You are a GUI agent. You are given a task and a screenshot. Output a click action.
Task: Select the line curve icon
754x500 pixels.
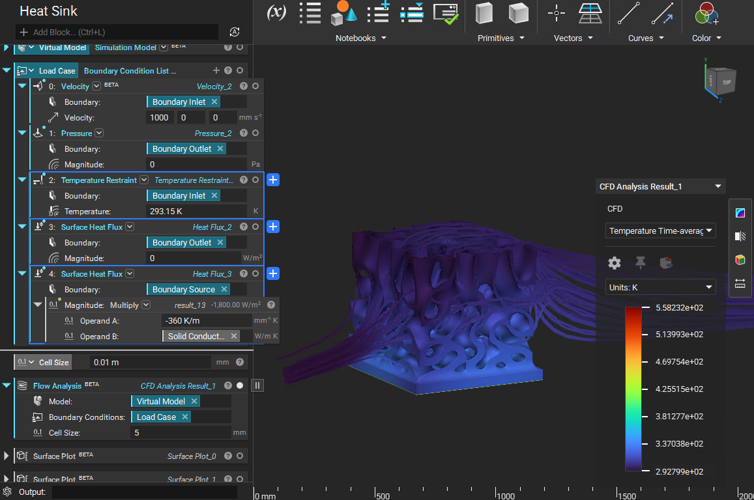(628, 13)
